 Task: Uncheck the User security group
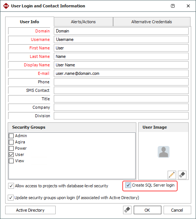[11, 154]
